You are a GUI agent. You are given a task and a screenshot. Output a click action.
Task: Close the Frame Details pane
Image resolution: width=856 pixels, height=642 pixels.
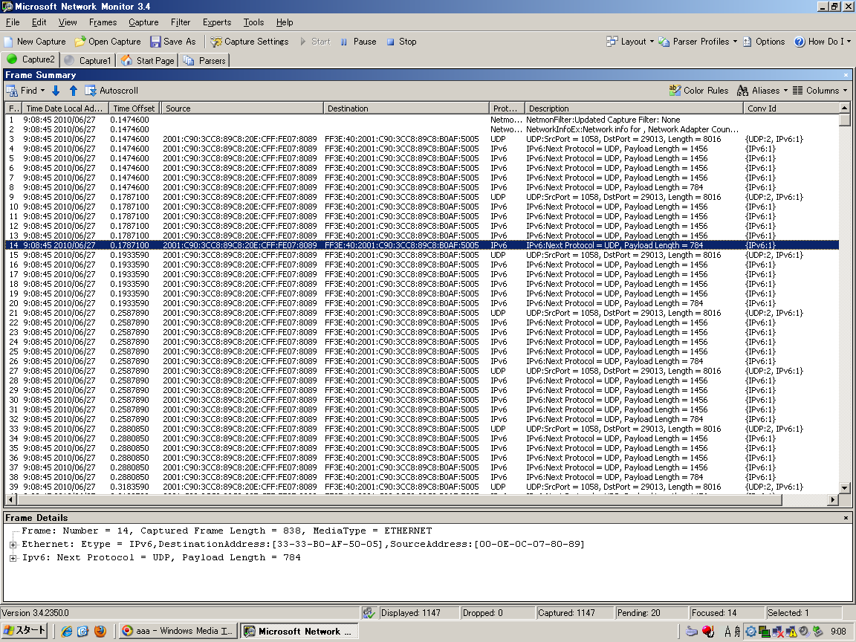[x=846, y=517]
